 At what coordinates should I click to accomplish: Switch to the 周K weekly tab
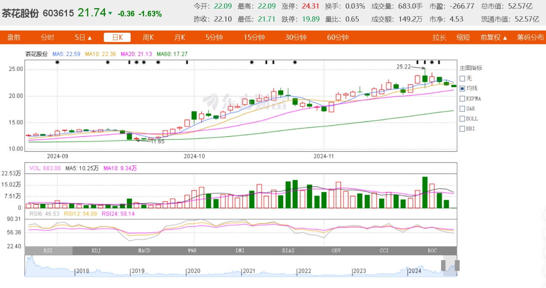148,37
